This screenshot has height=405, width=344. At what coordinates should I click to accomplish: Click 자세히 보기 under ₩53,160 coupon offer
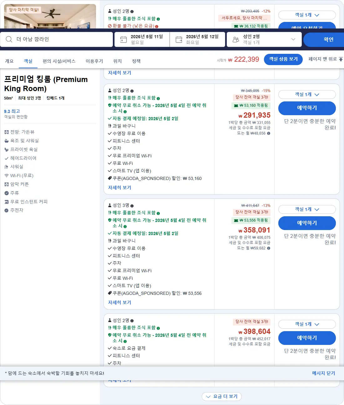click(x=120, y=187)
